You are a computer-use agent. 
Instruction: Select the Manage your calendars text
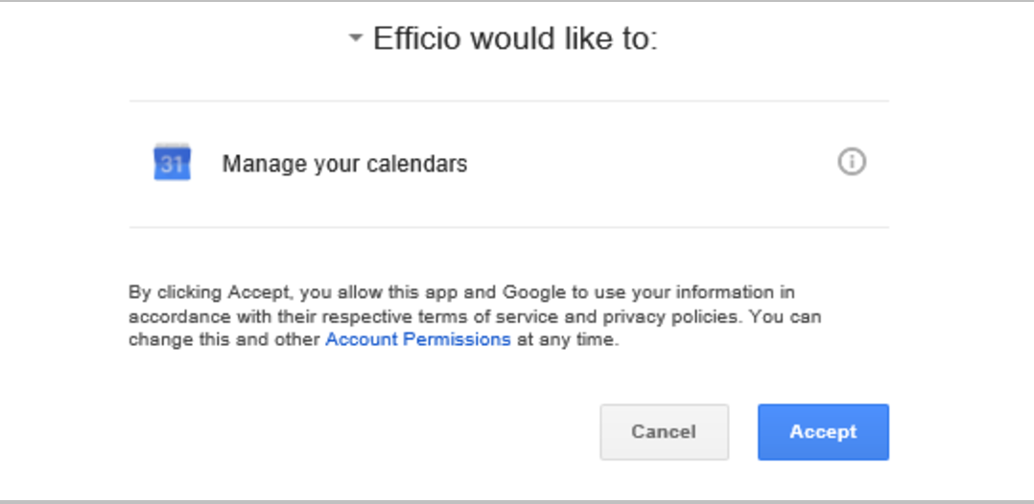pyautogui.click(x=345, y=164)
